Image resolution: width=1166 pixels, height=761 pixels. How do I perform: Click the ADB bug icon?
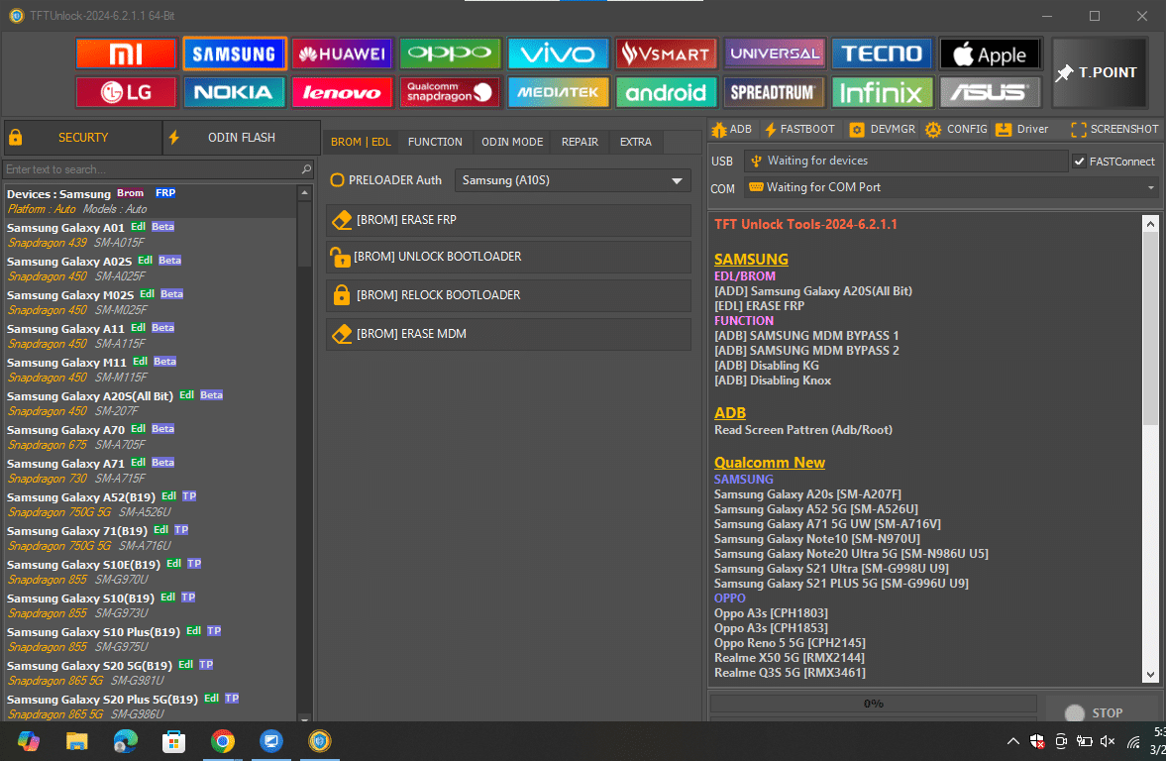(718, 129)
